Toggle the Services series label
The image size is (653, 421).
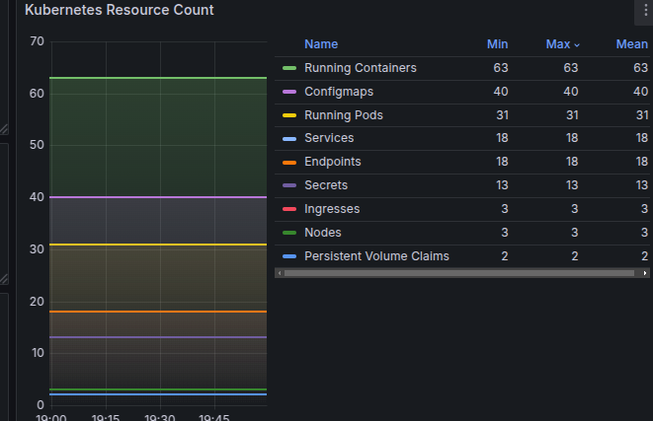(x=329, y=138)
